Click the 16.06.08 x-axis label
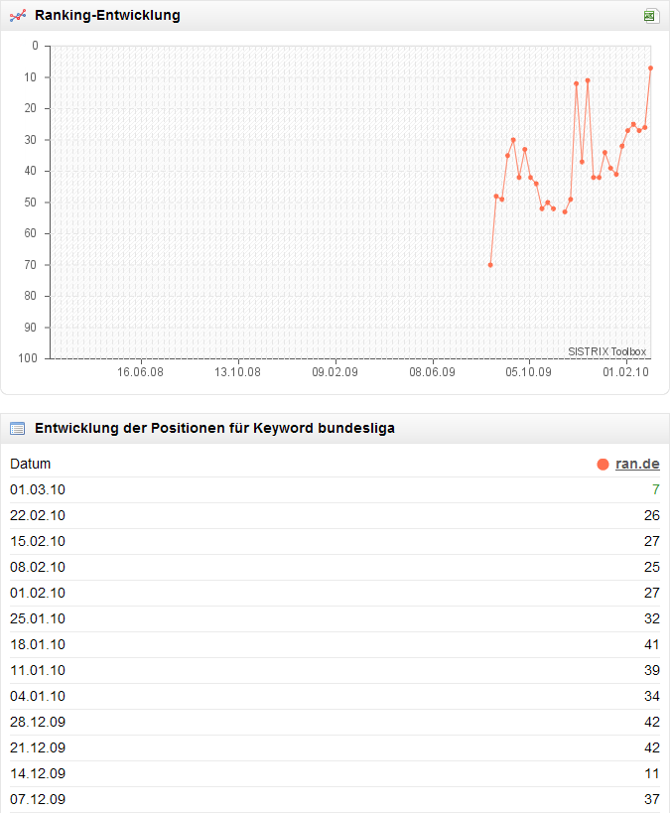Image resolution: width=670 pixels, height=813 pixels. pos(141,372)
